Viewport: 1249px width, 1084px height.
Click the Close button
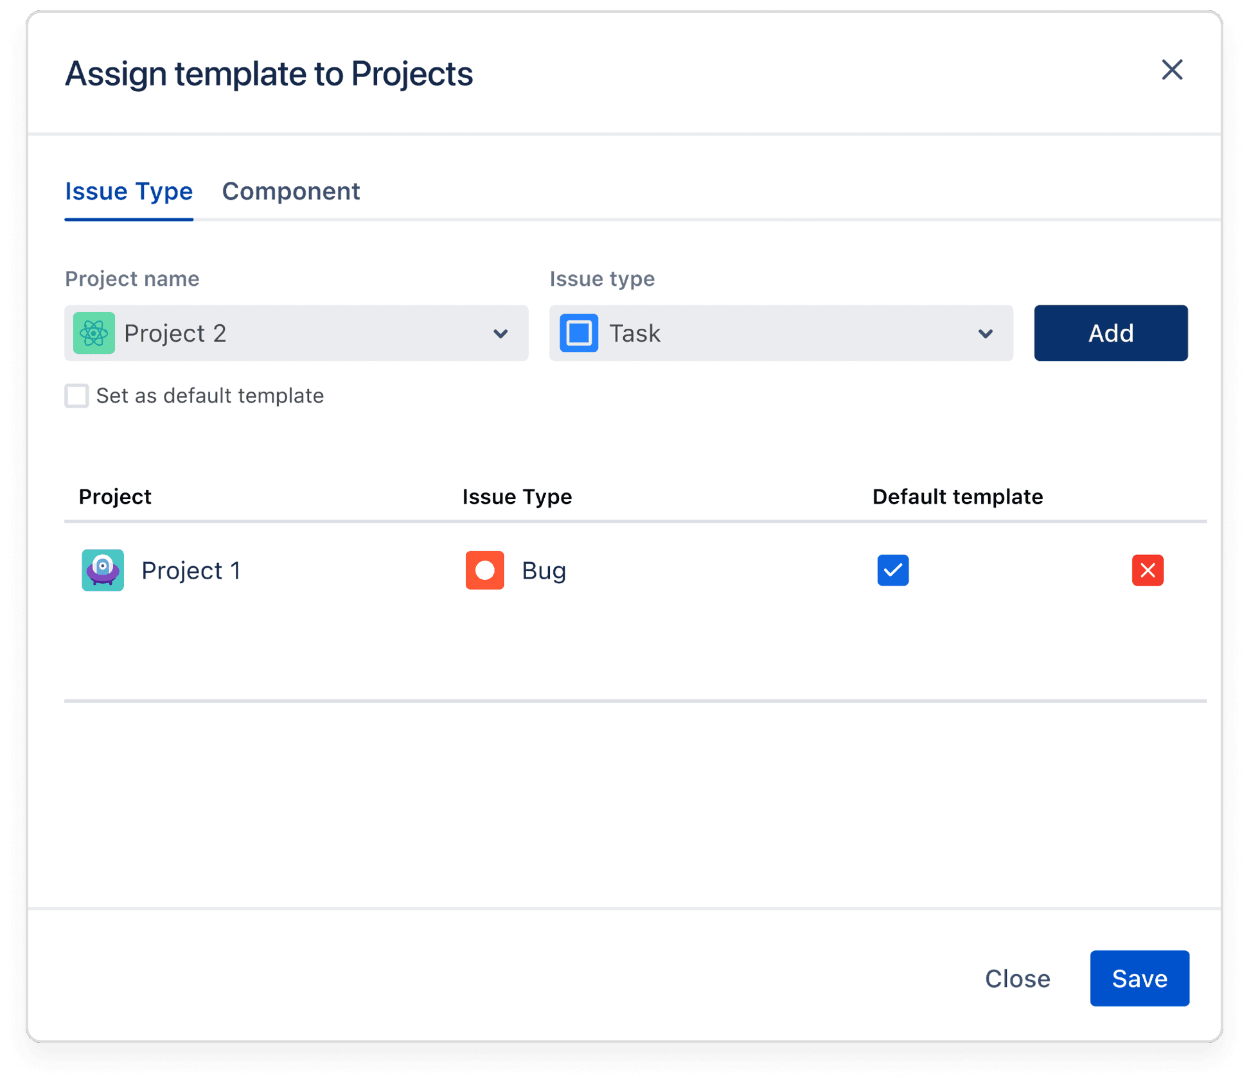(1017, 979)
